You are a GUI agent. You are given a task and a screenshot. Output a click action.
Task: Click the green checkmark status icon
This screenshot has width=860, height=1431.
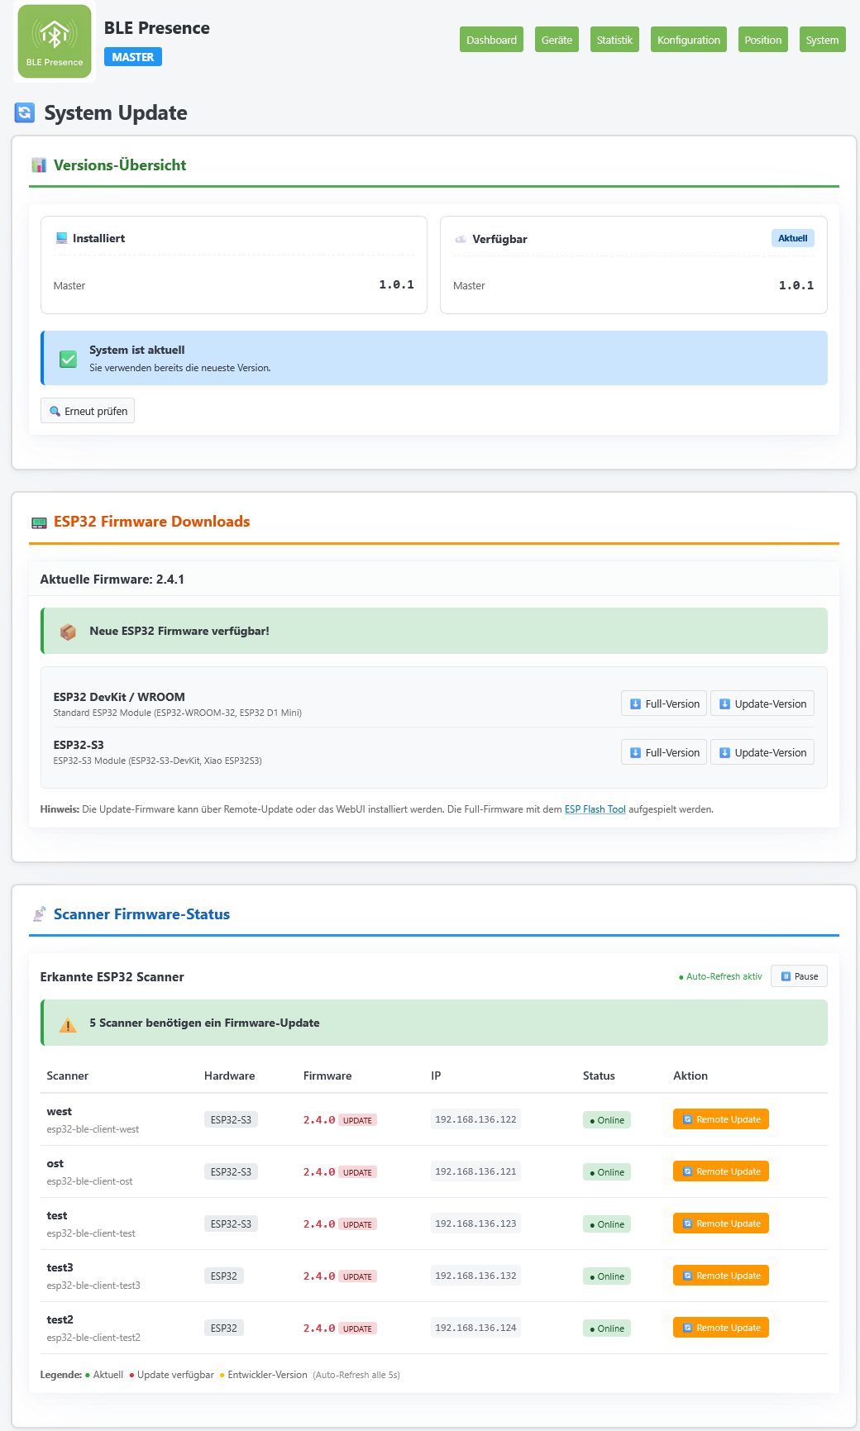coord(69,359)
